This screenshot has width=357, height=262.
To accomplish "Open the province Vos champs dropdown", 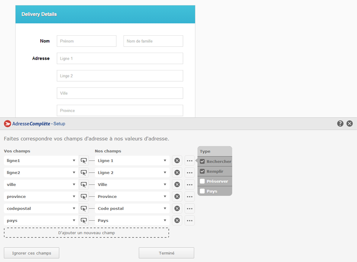I will [41, 196].
